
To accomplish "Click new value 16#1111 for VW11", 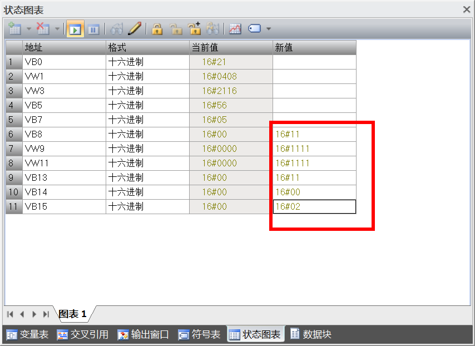I will pos(314,164).
